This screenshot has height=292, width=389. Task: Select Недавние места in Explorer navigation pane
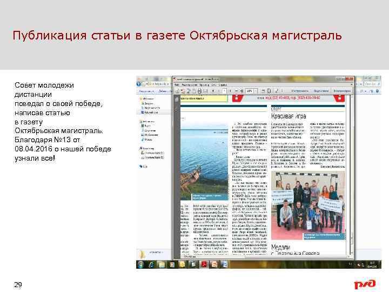[150, 108]
